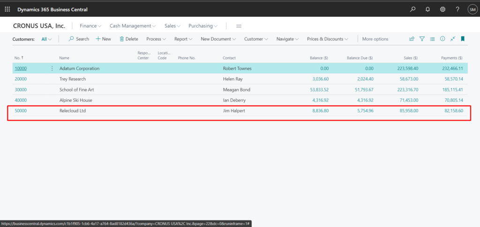Select the Alpine Ski House cell
This screenshot has height=227, width=480.
pos(75,100)
